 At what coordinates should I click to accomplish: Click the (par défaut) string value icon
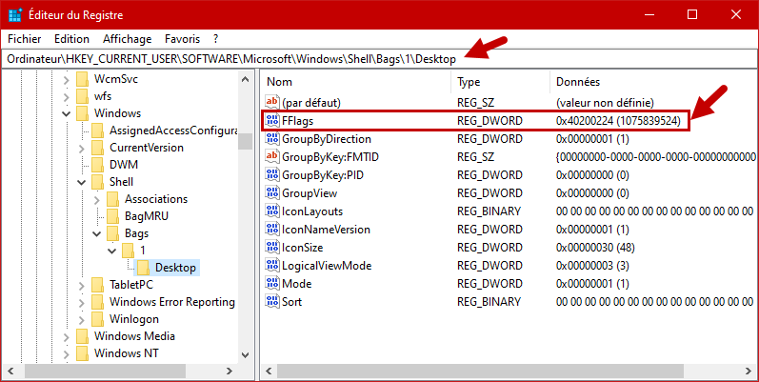click(x=272, y=103)
